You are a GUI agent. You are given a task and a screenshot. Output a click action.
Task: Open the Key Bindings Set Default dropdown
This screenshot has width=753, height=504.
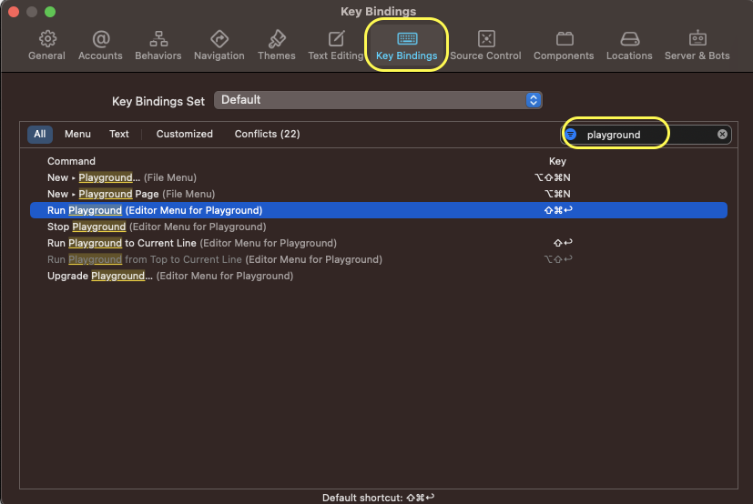(x=379, y=100)
